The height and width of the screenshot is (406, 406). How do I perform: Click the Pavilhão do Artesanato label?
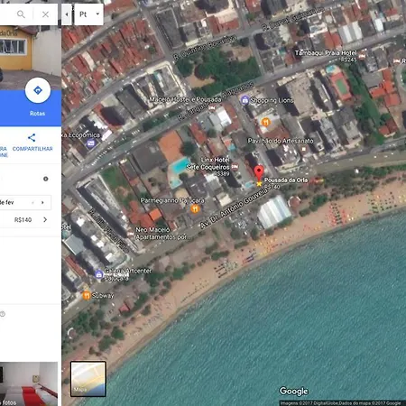[x=281, y=141]
